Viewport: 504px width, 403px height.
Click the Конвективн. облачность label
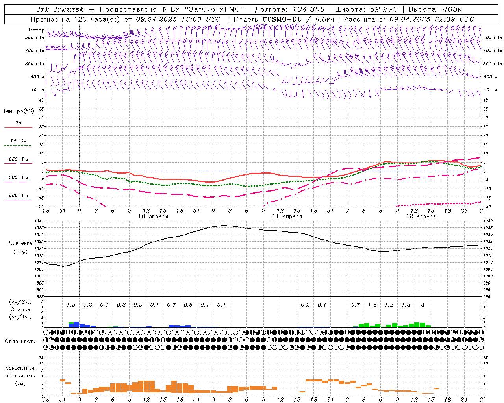click(20, 372)
